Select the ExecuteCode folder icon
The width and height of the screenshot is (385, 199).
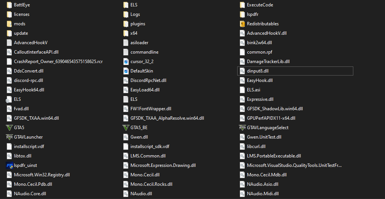242,5
